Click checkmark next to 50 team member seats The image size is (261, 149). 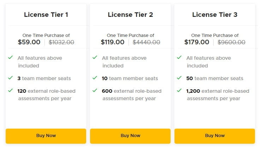point(179,78)
